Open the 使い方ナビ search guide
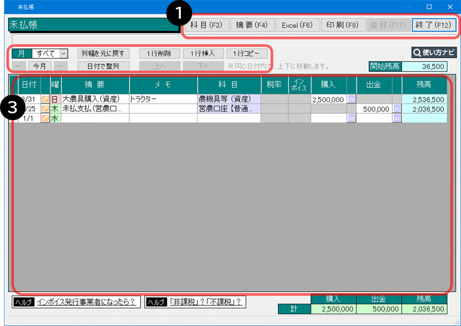 tap(434, 53)
